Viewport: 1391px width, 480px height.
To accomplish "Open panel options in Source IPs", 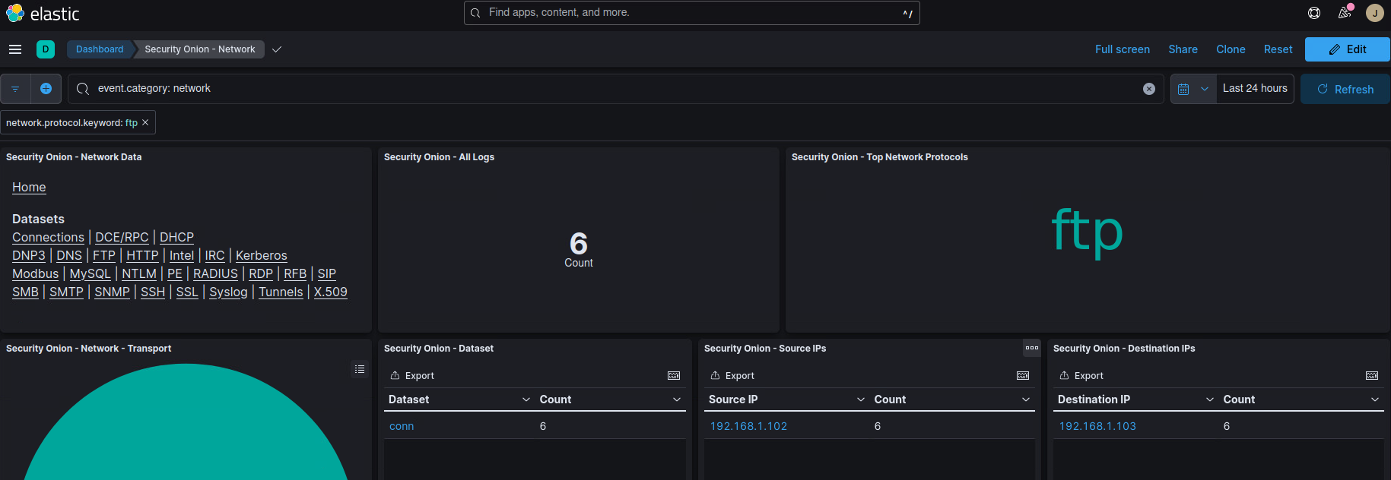I will pos(1031,348).
